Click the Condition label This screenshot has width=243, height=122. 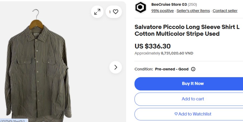[x=144, y=69]
